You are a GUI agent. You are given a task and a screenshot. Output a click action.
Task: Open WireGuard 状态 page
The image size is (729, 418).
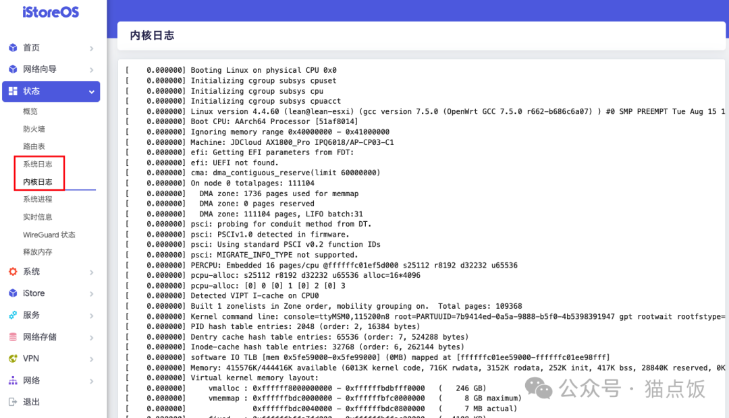(x=49, y=234)
